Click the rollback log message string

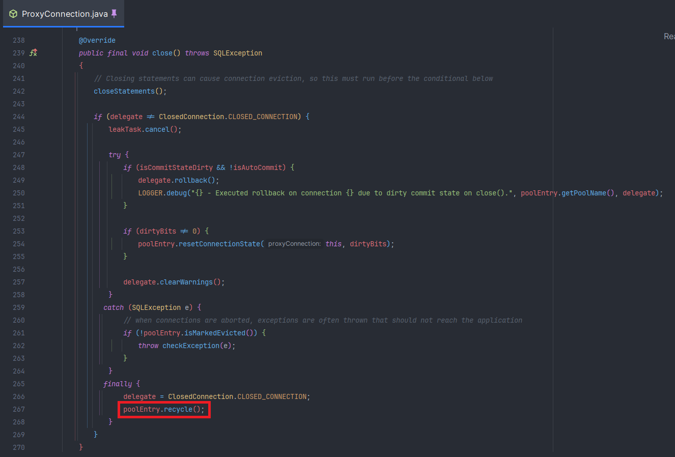[x=352, y=193]
